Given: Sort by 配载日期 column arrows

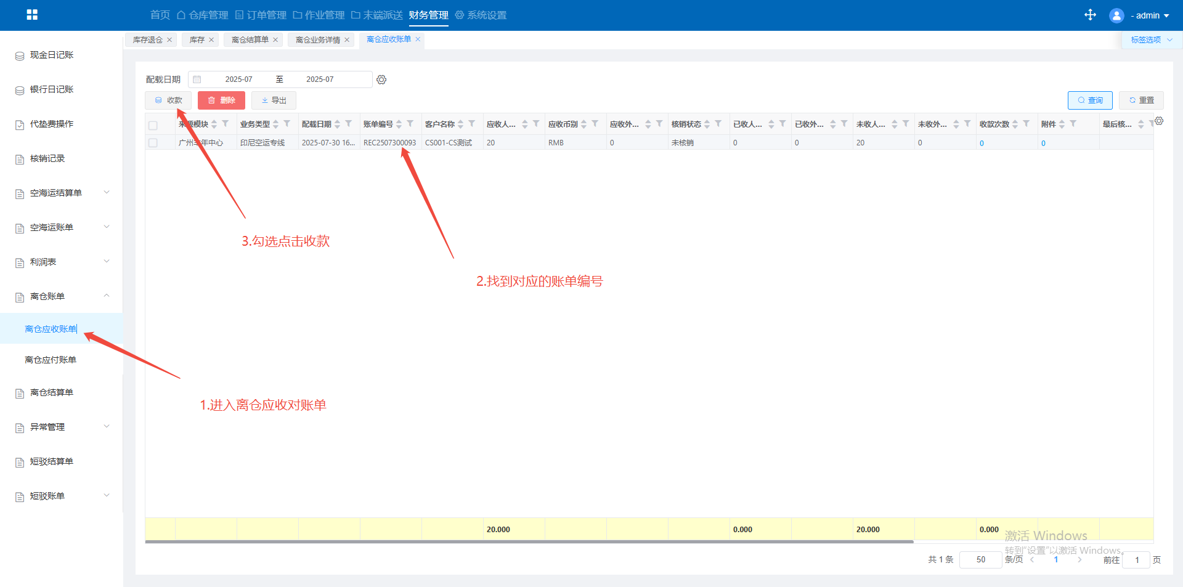Looking at the screenshot, I should click(x=338, y=124).
